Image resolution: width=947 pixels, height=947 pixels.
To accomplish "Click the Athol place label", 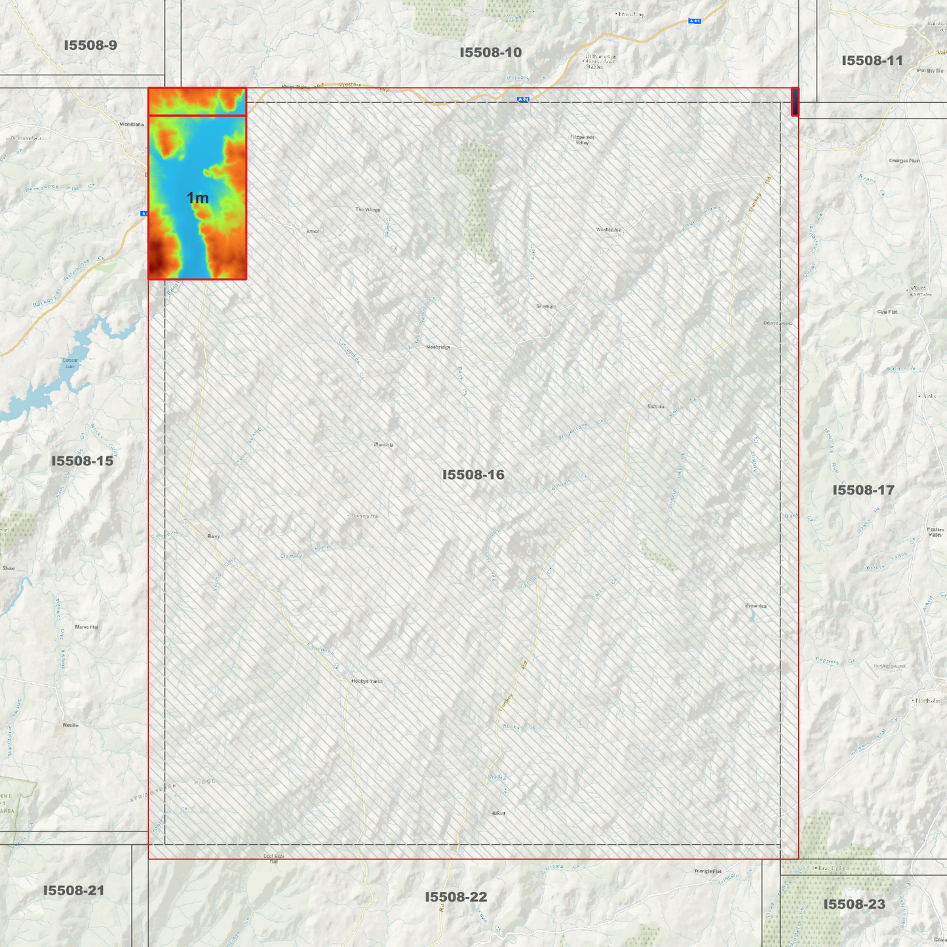I will (313, 231).
